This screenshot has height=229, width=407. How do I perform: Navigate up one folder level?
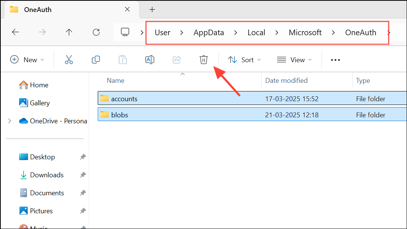coord(69,32)
